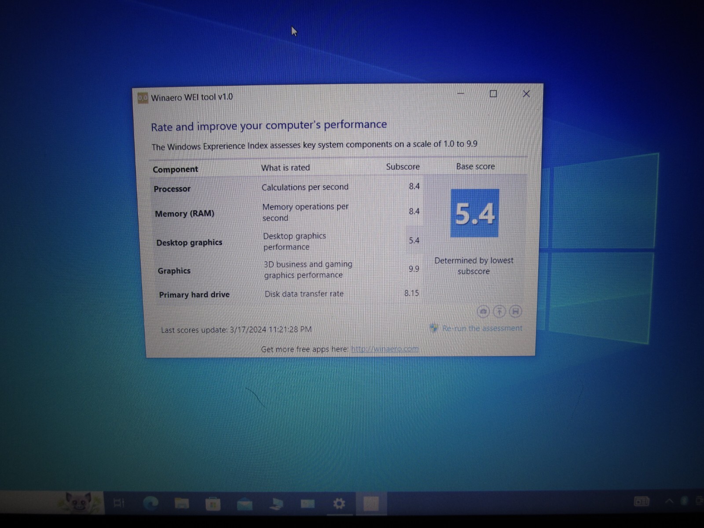The image size is (704, 528).
Task: Minimize the Winaero WEI tool window
Action: tap(461, 94)
